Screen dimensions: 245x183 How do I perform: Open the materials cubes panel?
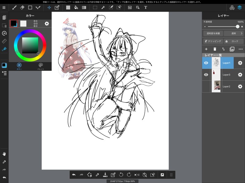tap(232, 7)
